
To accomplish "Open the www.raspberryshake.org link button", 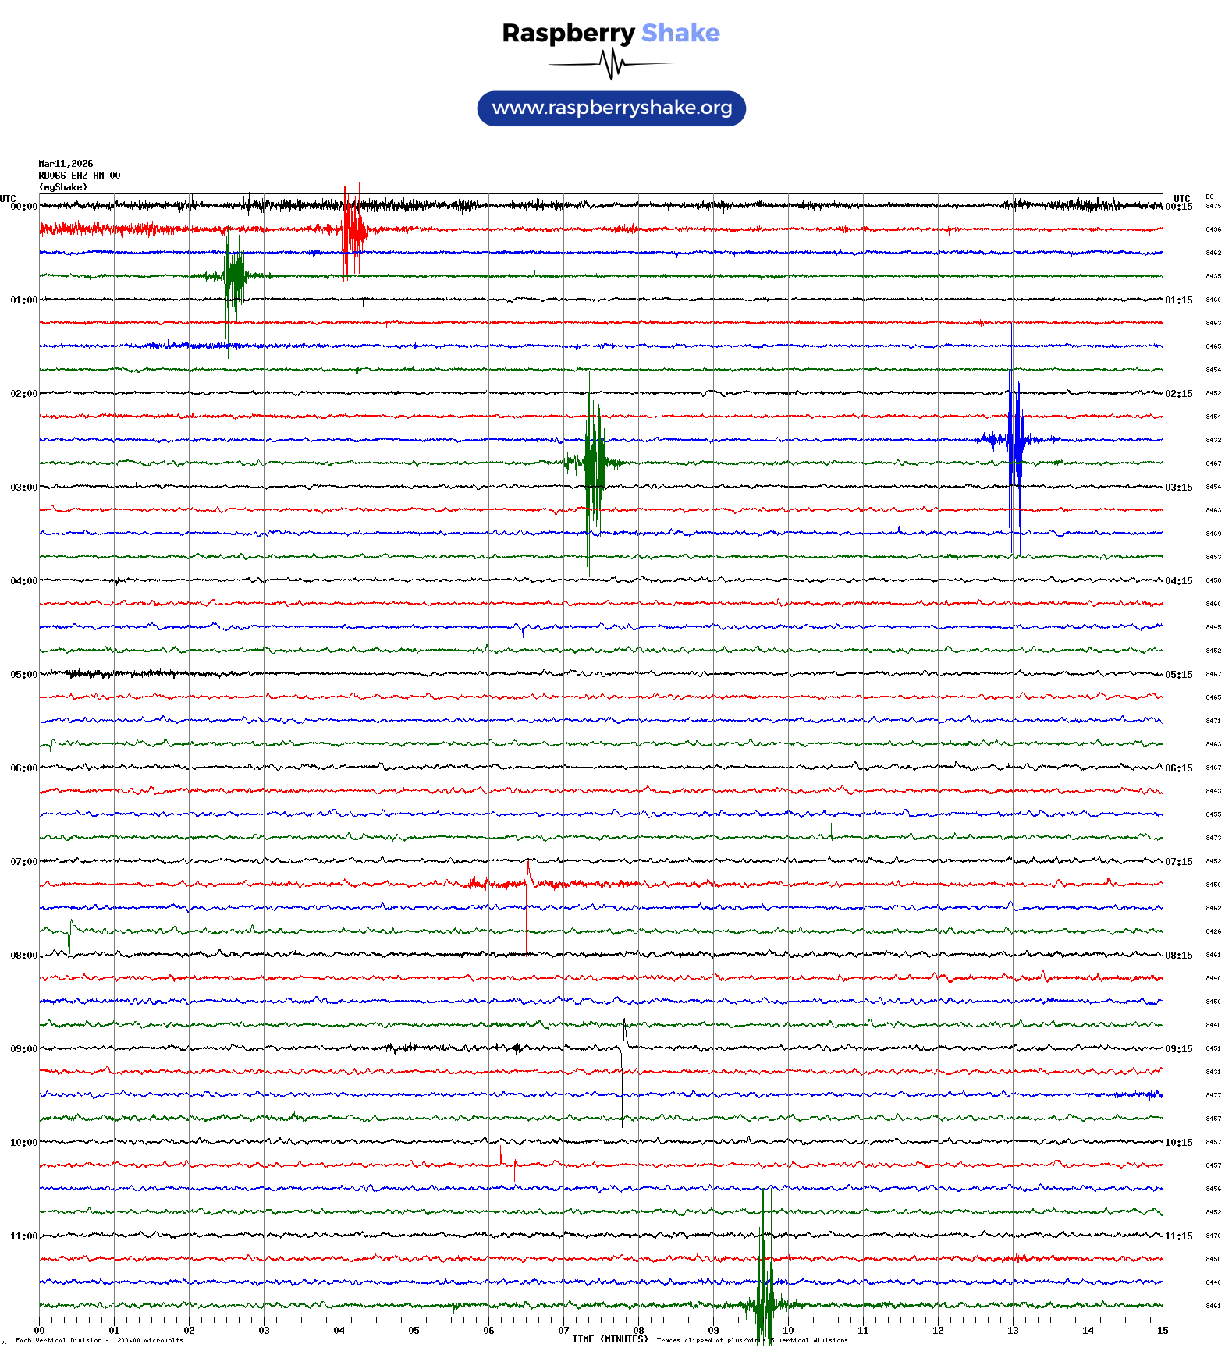I will [611, 108].
